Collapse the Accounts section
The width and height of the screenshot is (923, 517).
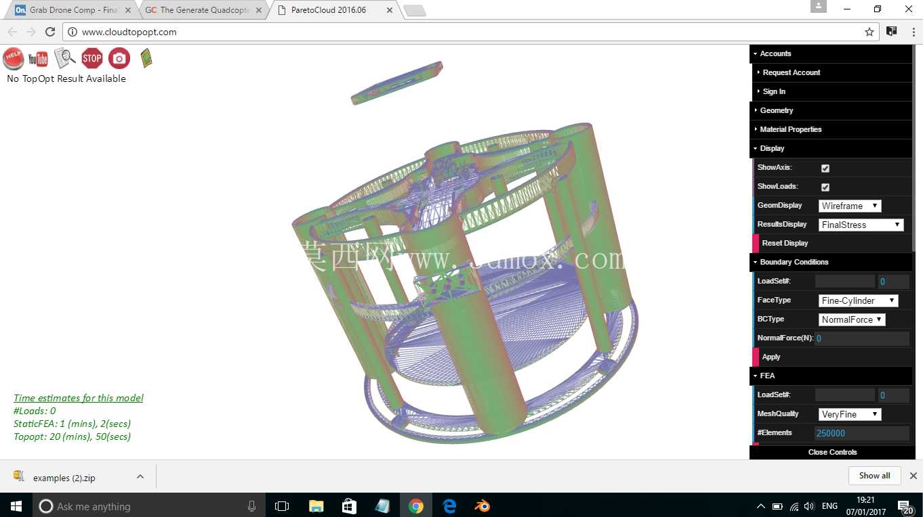(x=832, y=53)
